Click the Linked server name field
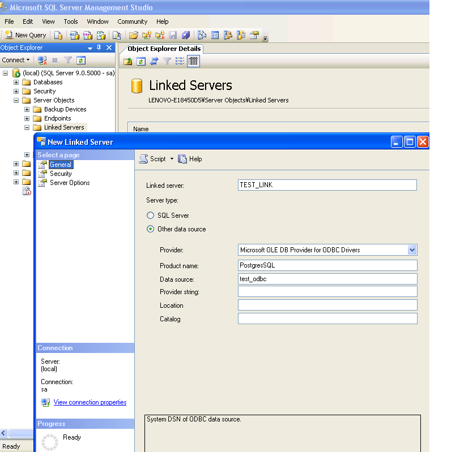The image size is (464, 452). [x=327, y=185]
